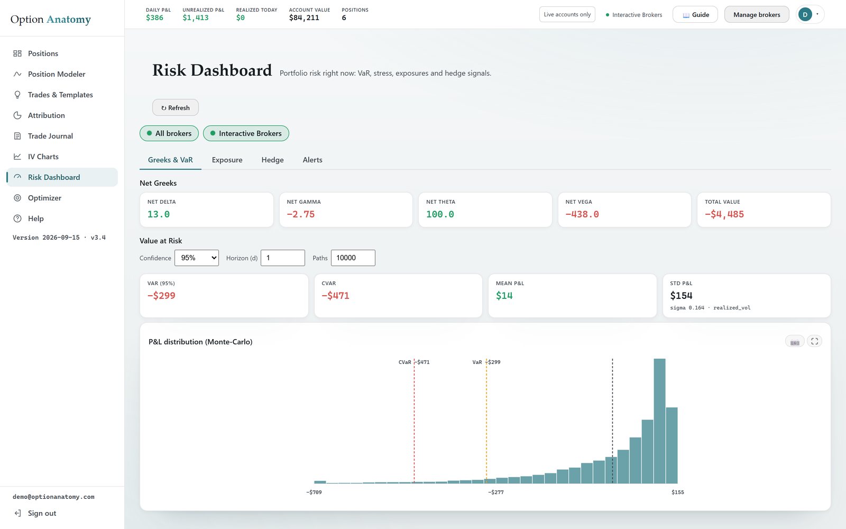846x529 pixels.
Task: Click the Net Gamma -2.75 value
Action: (301, 214)
